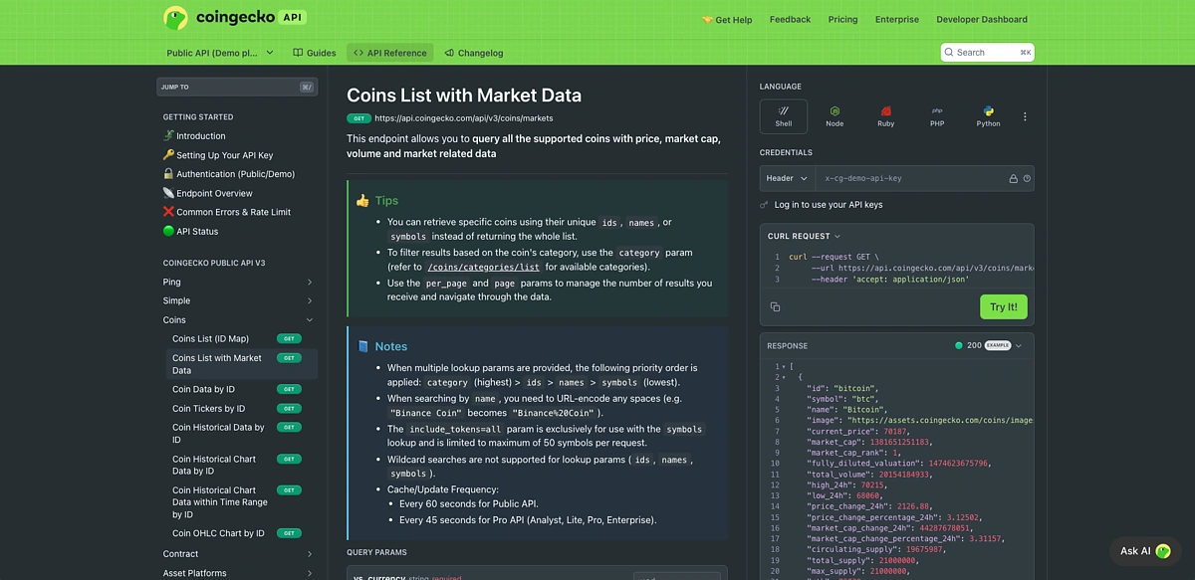Collapse the Coins sidebar section

(x=238, y=320)
